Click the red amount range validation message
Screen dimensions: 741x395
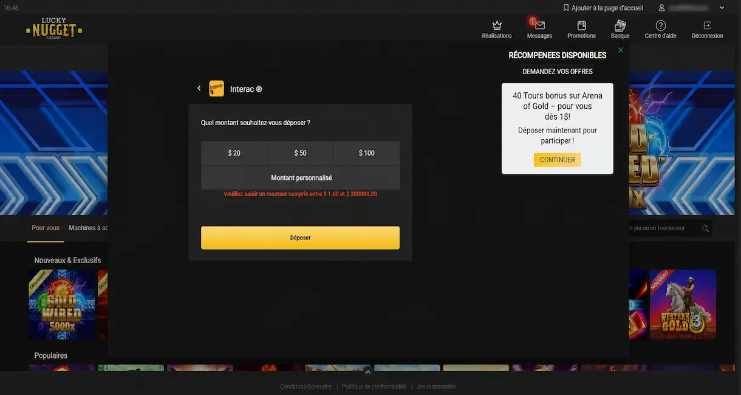pos(300,194)
